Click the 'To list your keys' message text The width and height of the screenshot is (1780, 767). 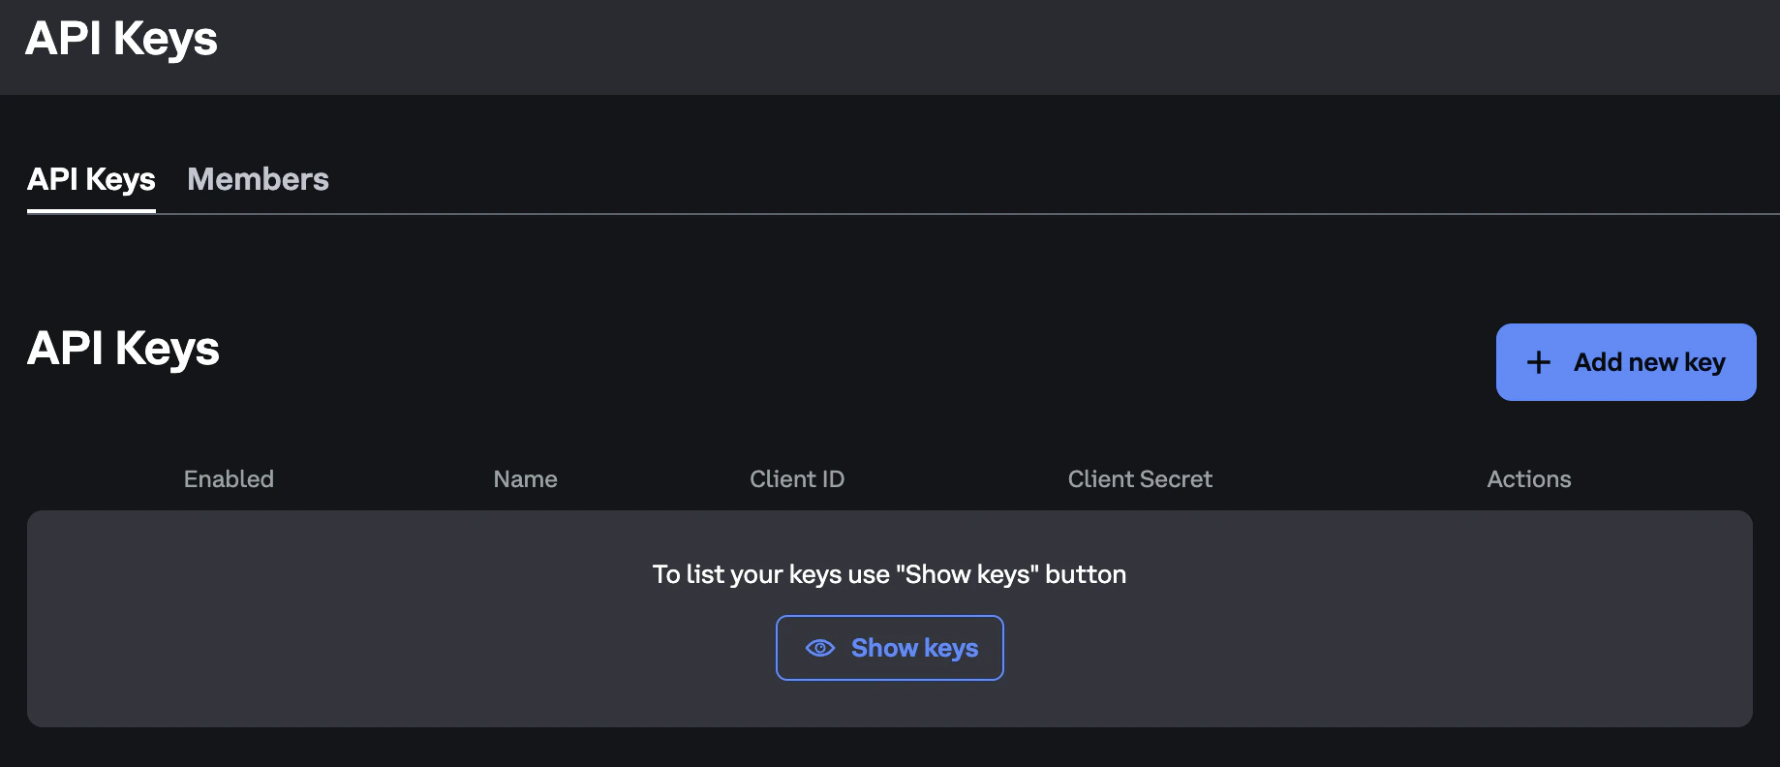(890, 573)
